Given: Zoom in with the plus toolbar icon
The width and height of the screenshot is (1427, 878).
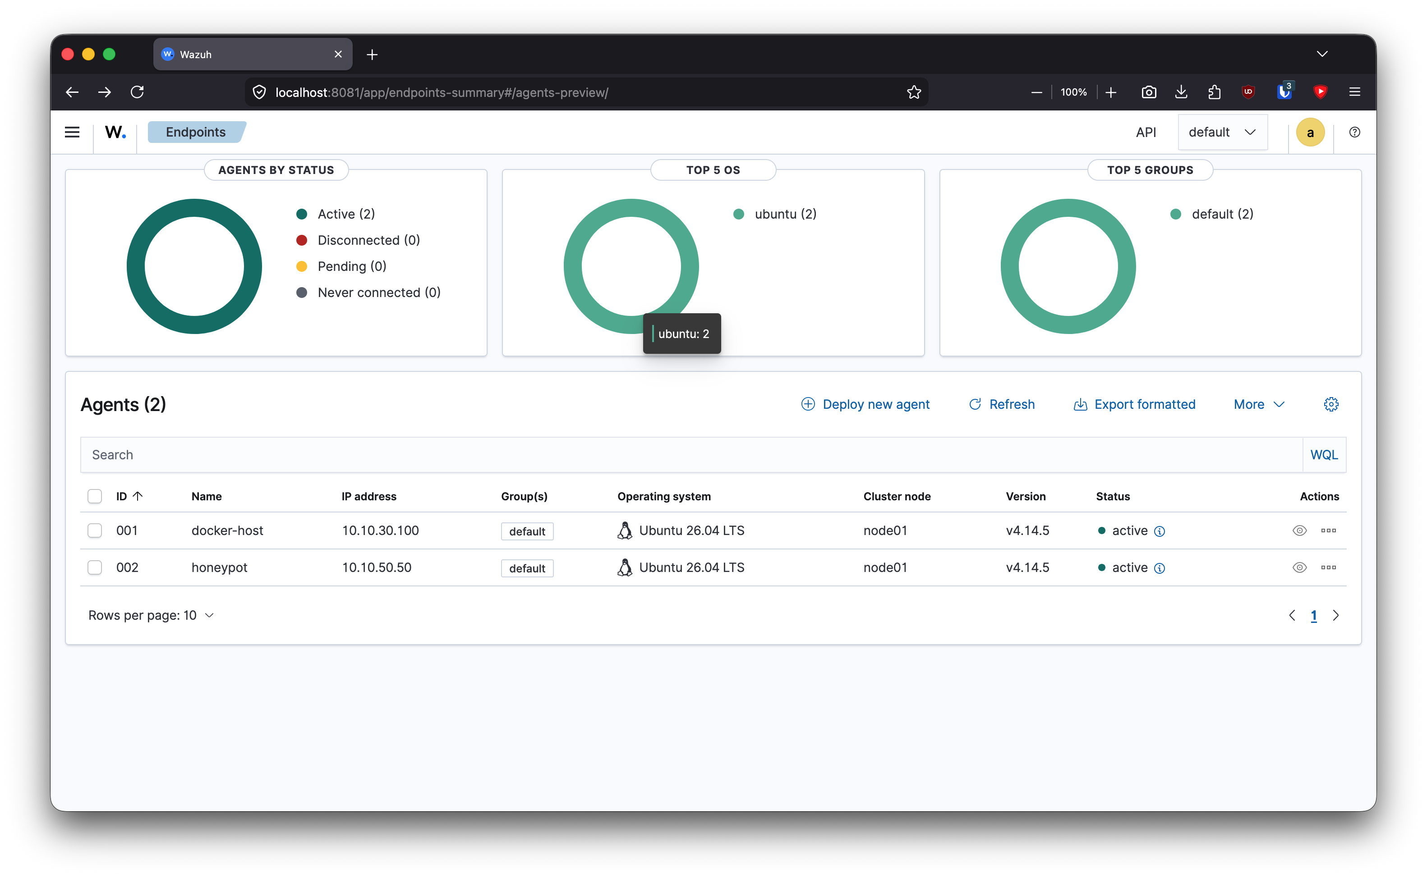Looking at the screenshot, I should 1110,92.
